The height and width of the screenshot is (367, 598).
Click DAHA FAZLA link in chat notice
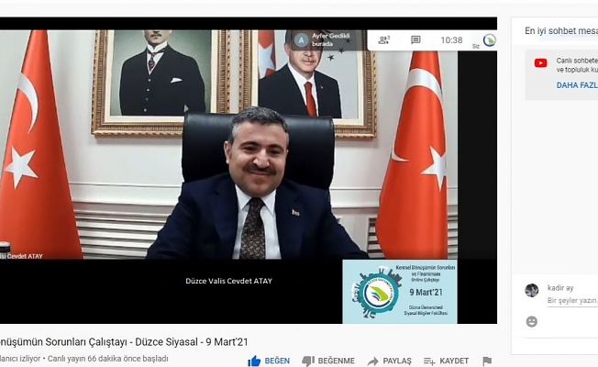576,85
